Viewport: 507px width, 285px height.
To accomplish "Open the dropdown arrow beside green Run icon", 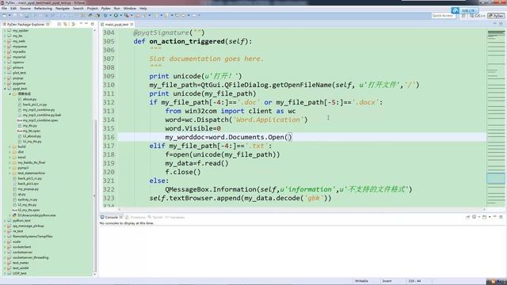I will 120,16.
